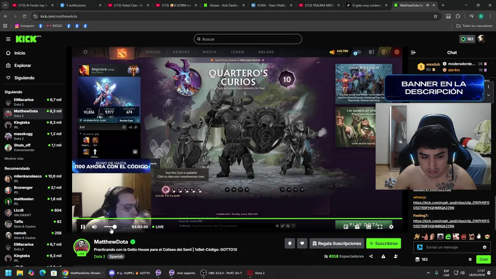Image resolution: width=496 pixels, height=279 pixels.
Task: Open Brunenger recommended channel
Action: [x=33, y=189]
